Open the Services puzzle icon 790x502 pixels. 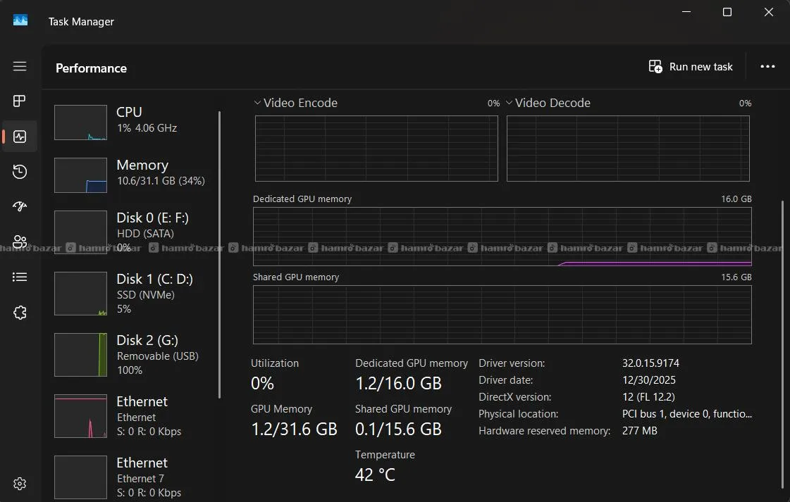[x=20, y=313]
